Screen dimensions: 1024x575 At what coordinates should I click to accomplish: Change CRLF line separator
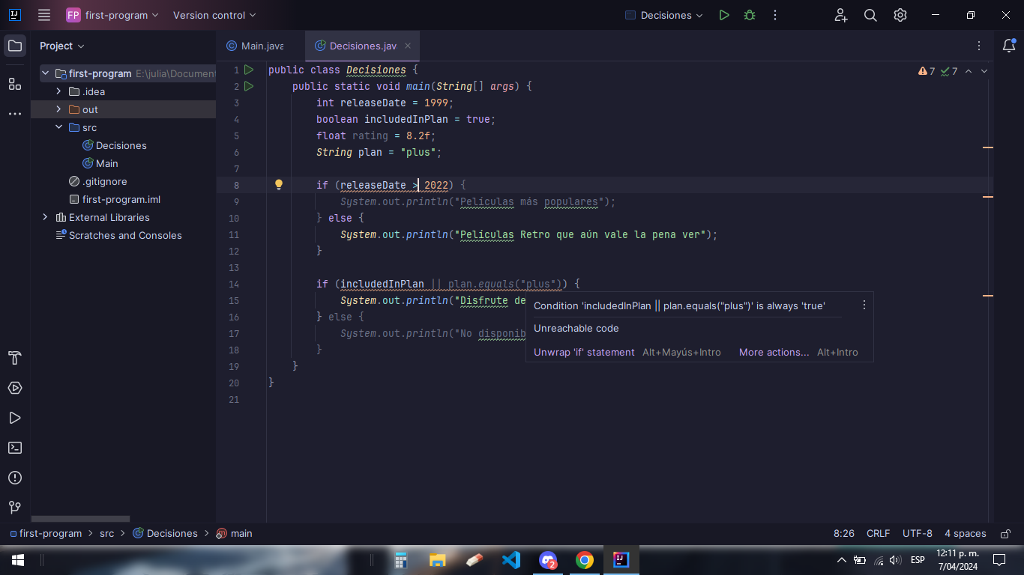coord(878,534)
